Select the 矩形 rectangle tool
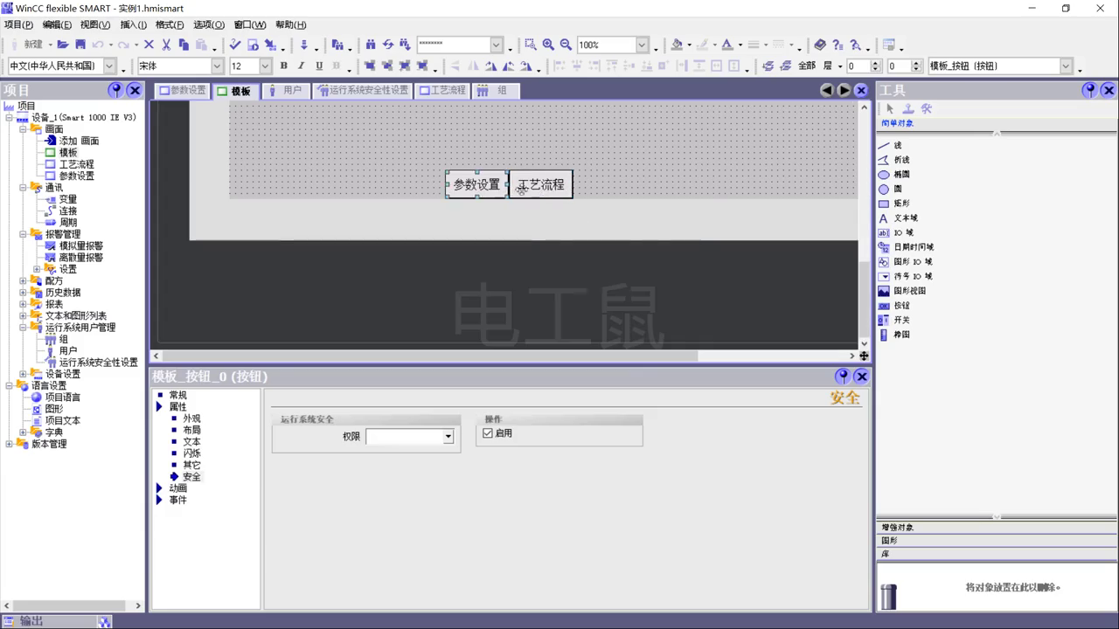This screenshot has width=1119, height=629. click(x=901, y=204)
